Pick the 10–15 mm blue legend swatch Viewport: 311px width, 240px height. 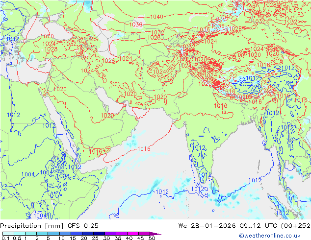click(65, 234)
